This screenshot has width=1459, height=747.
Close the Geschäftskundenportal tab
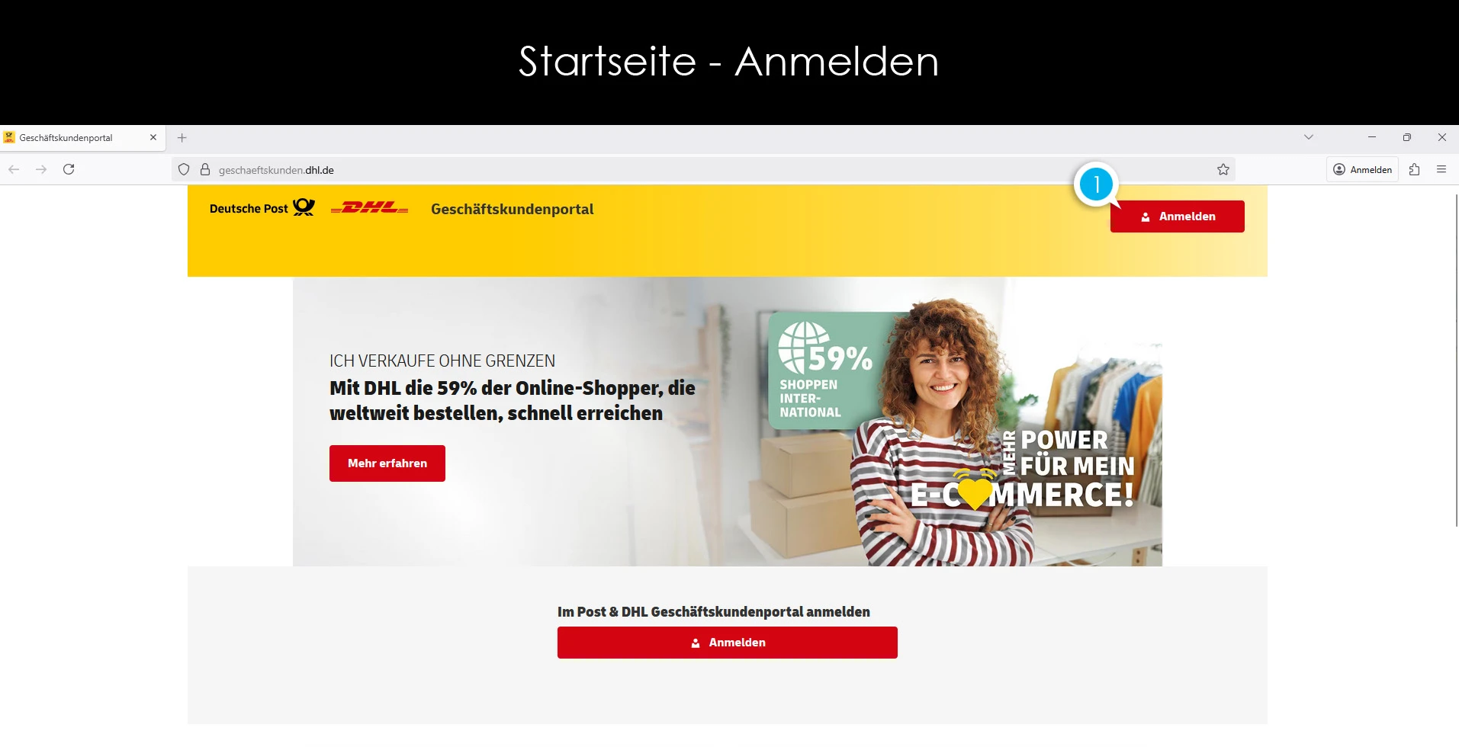click(x=153, y=137)
